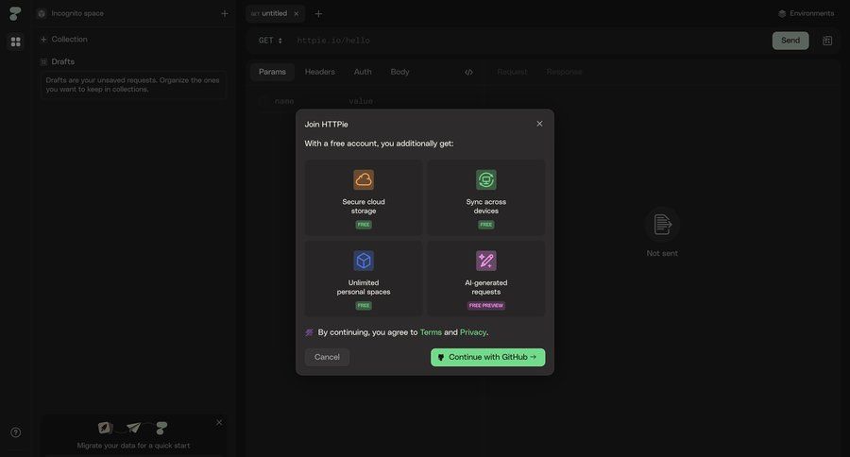Click the param value field
The image size is (850, 457).
pos(361,101)
